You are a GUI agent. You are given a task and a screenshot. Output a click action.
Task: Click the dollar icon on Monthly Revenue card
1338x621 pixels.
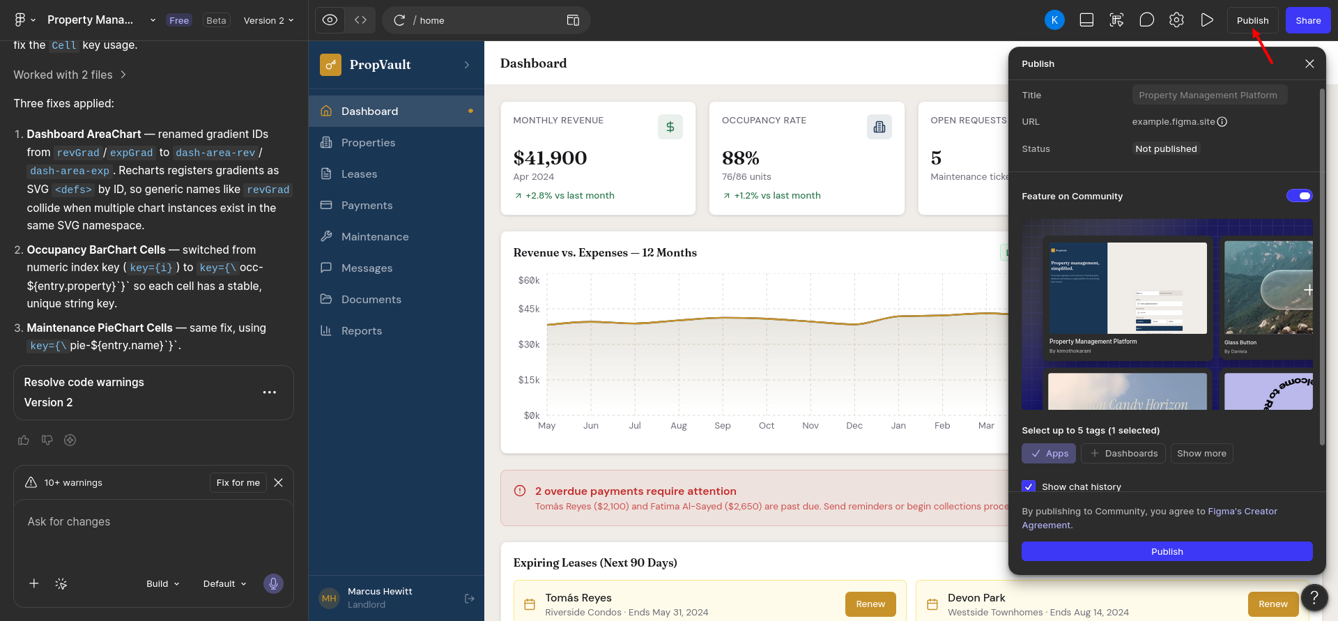(x=670, y=127)
